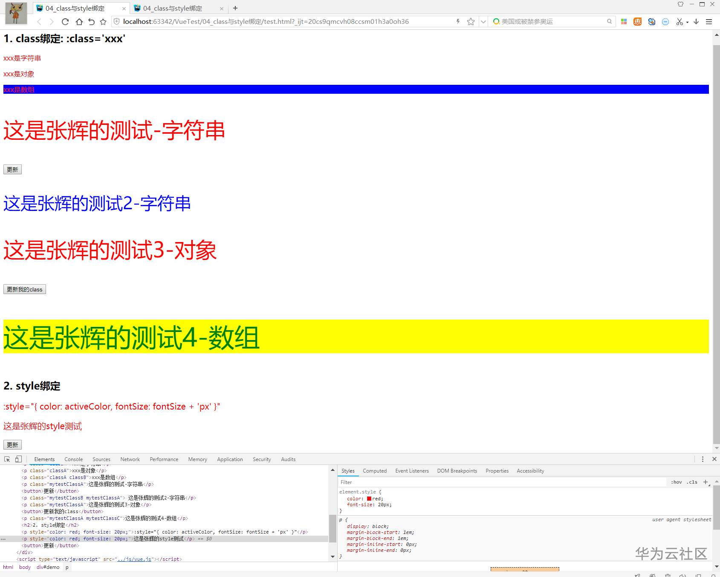Screen dimensions: 720x577
Task: Click the first 更新 button below 字符串 text
Action: point(12,170)
